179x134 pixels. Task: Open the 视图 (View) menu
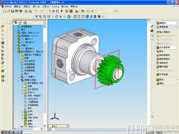click(27, 7)
